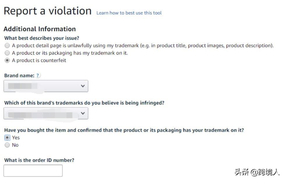This screenshot has height=181, width=285.
Task: Click the bought-item confirmation question text
Action: pyautogui.click(x=124, y=130)
